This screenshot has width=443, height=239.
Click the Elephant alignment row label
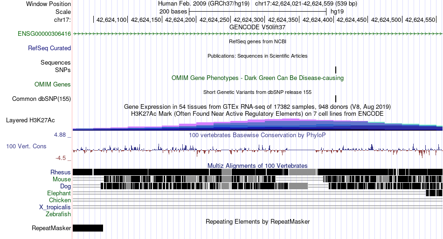click(59, 193)
